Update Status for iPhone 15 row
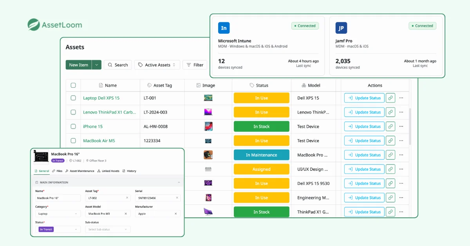 pos(364,127)
